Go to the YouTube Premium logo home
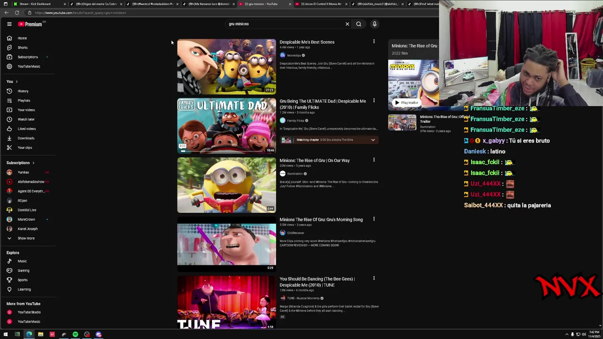Screen dimensions: 603x339 (x=30, y=24)
